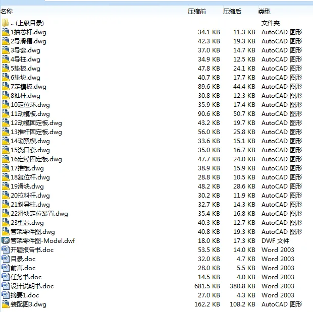This screenshot has width=313, height=312.
Task: Click the 3导套.dwg AutoCAD icon
Action: tap(6, 50)
